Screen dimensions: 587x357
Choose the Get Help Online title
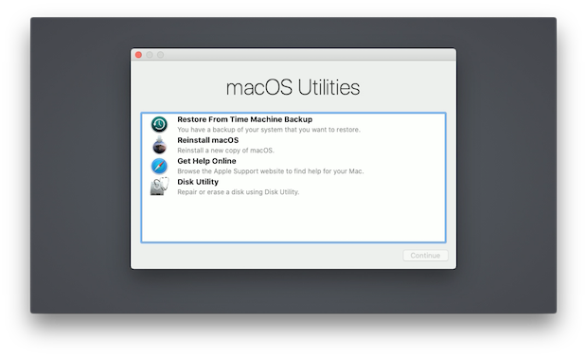tap(206, 161)
